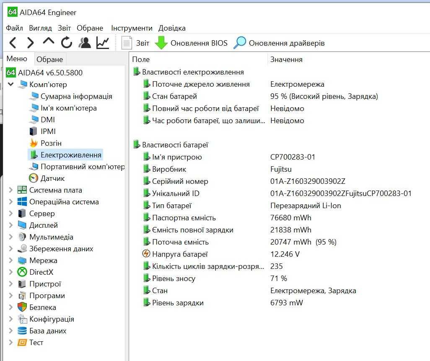Click the value CP700283-01
Viewport: 430px width, 361px height.
coord(293,157)
